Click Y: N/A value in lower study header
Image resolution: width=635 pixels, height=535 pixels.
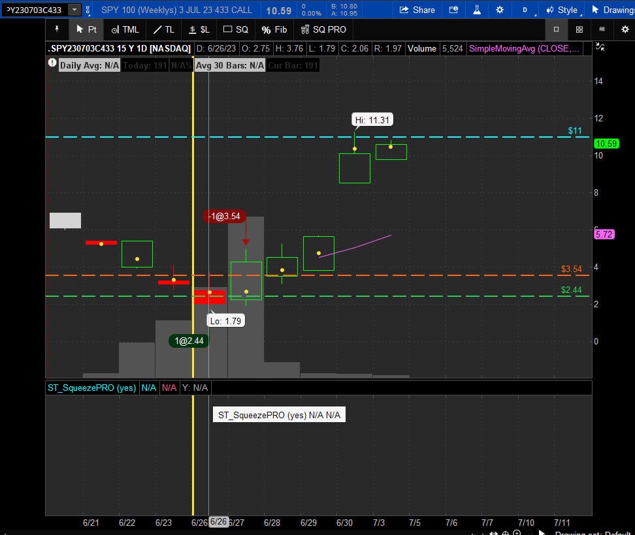point(195,388)
